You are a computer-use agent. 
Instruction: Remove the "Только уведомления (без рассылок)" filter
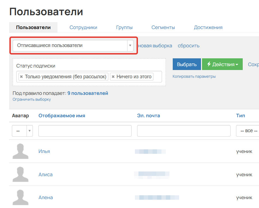point(22,77)
